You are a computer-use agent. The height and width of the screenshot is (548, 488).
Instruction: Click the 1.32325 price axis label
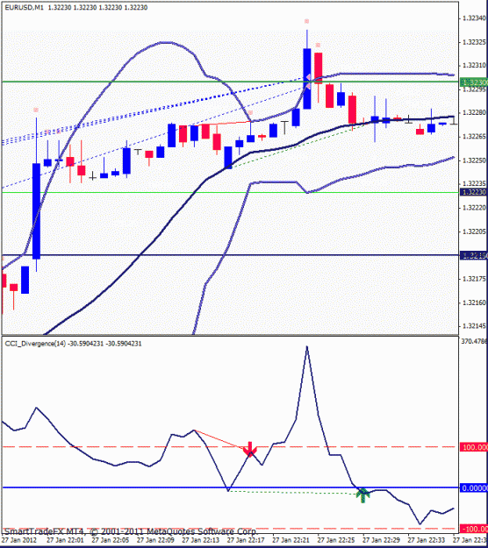pos(474,42)
